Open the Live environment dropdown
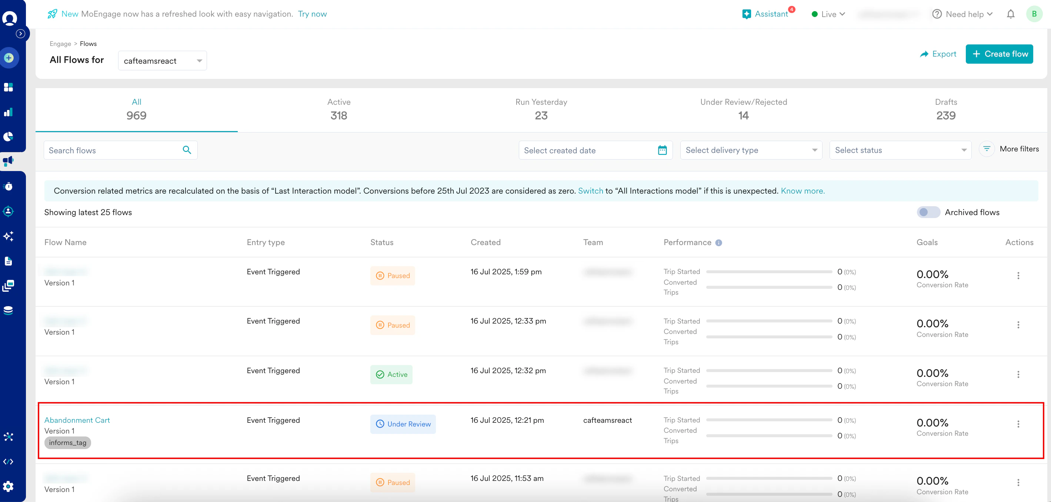This screenshot has height=502, width=1051. tap(829, 14)
